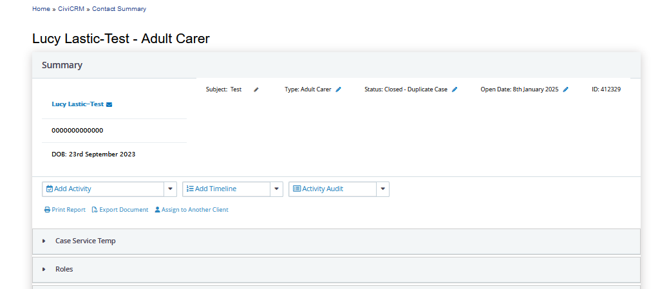This screenshot has width=669, height=289.
Task: Click Assign to Another Client link
Action: tap(191, 210)
